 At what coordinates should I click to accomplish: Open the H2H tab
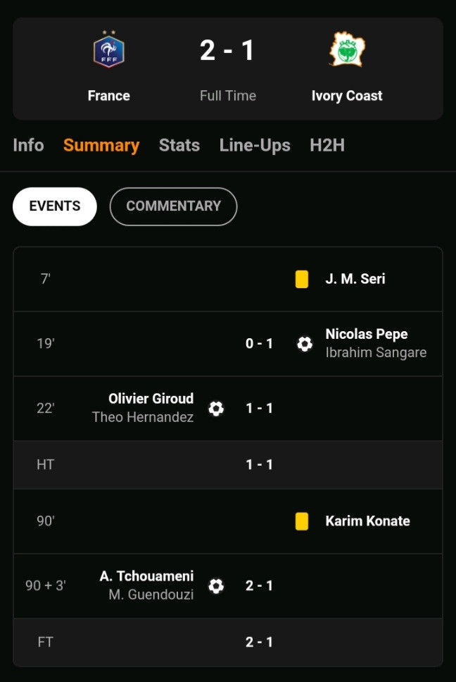click(327, 145)
